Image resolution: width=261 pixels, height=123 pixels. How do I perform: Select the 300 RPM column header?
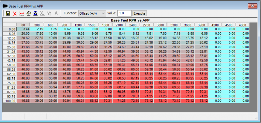[x=37, y=25]
